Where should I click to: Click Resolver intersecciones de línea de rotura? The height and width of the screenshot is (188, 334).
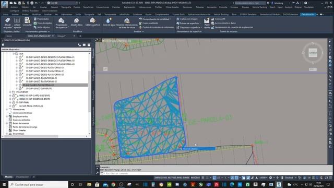pos(127,23)
